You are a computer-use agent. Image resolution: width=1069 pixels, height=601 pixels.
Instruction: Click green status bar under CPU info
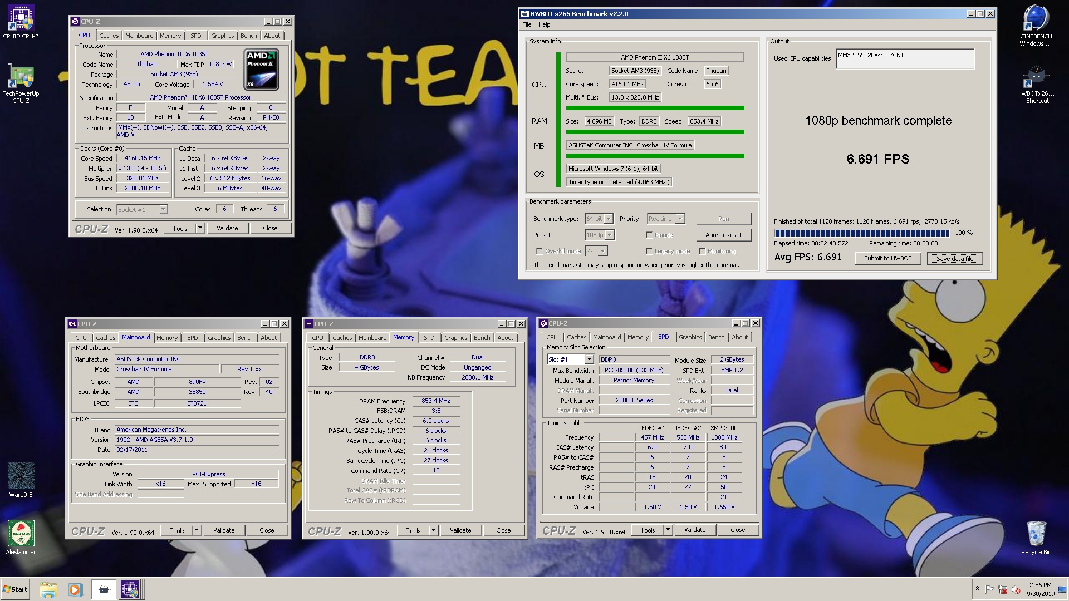coord(655,108)
